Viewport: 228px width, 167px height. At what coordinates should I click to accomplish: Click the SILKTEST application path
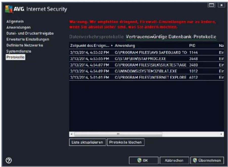tap(151, 65)
